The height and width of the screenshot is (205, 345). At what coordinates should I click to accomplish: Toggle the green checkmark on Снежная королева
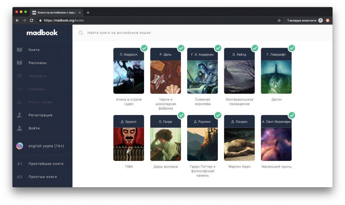coord(218,48)
